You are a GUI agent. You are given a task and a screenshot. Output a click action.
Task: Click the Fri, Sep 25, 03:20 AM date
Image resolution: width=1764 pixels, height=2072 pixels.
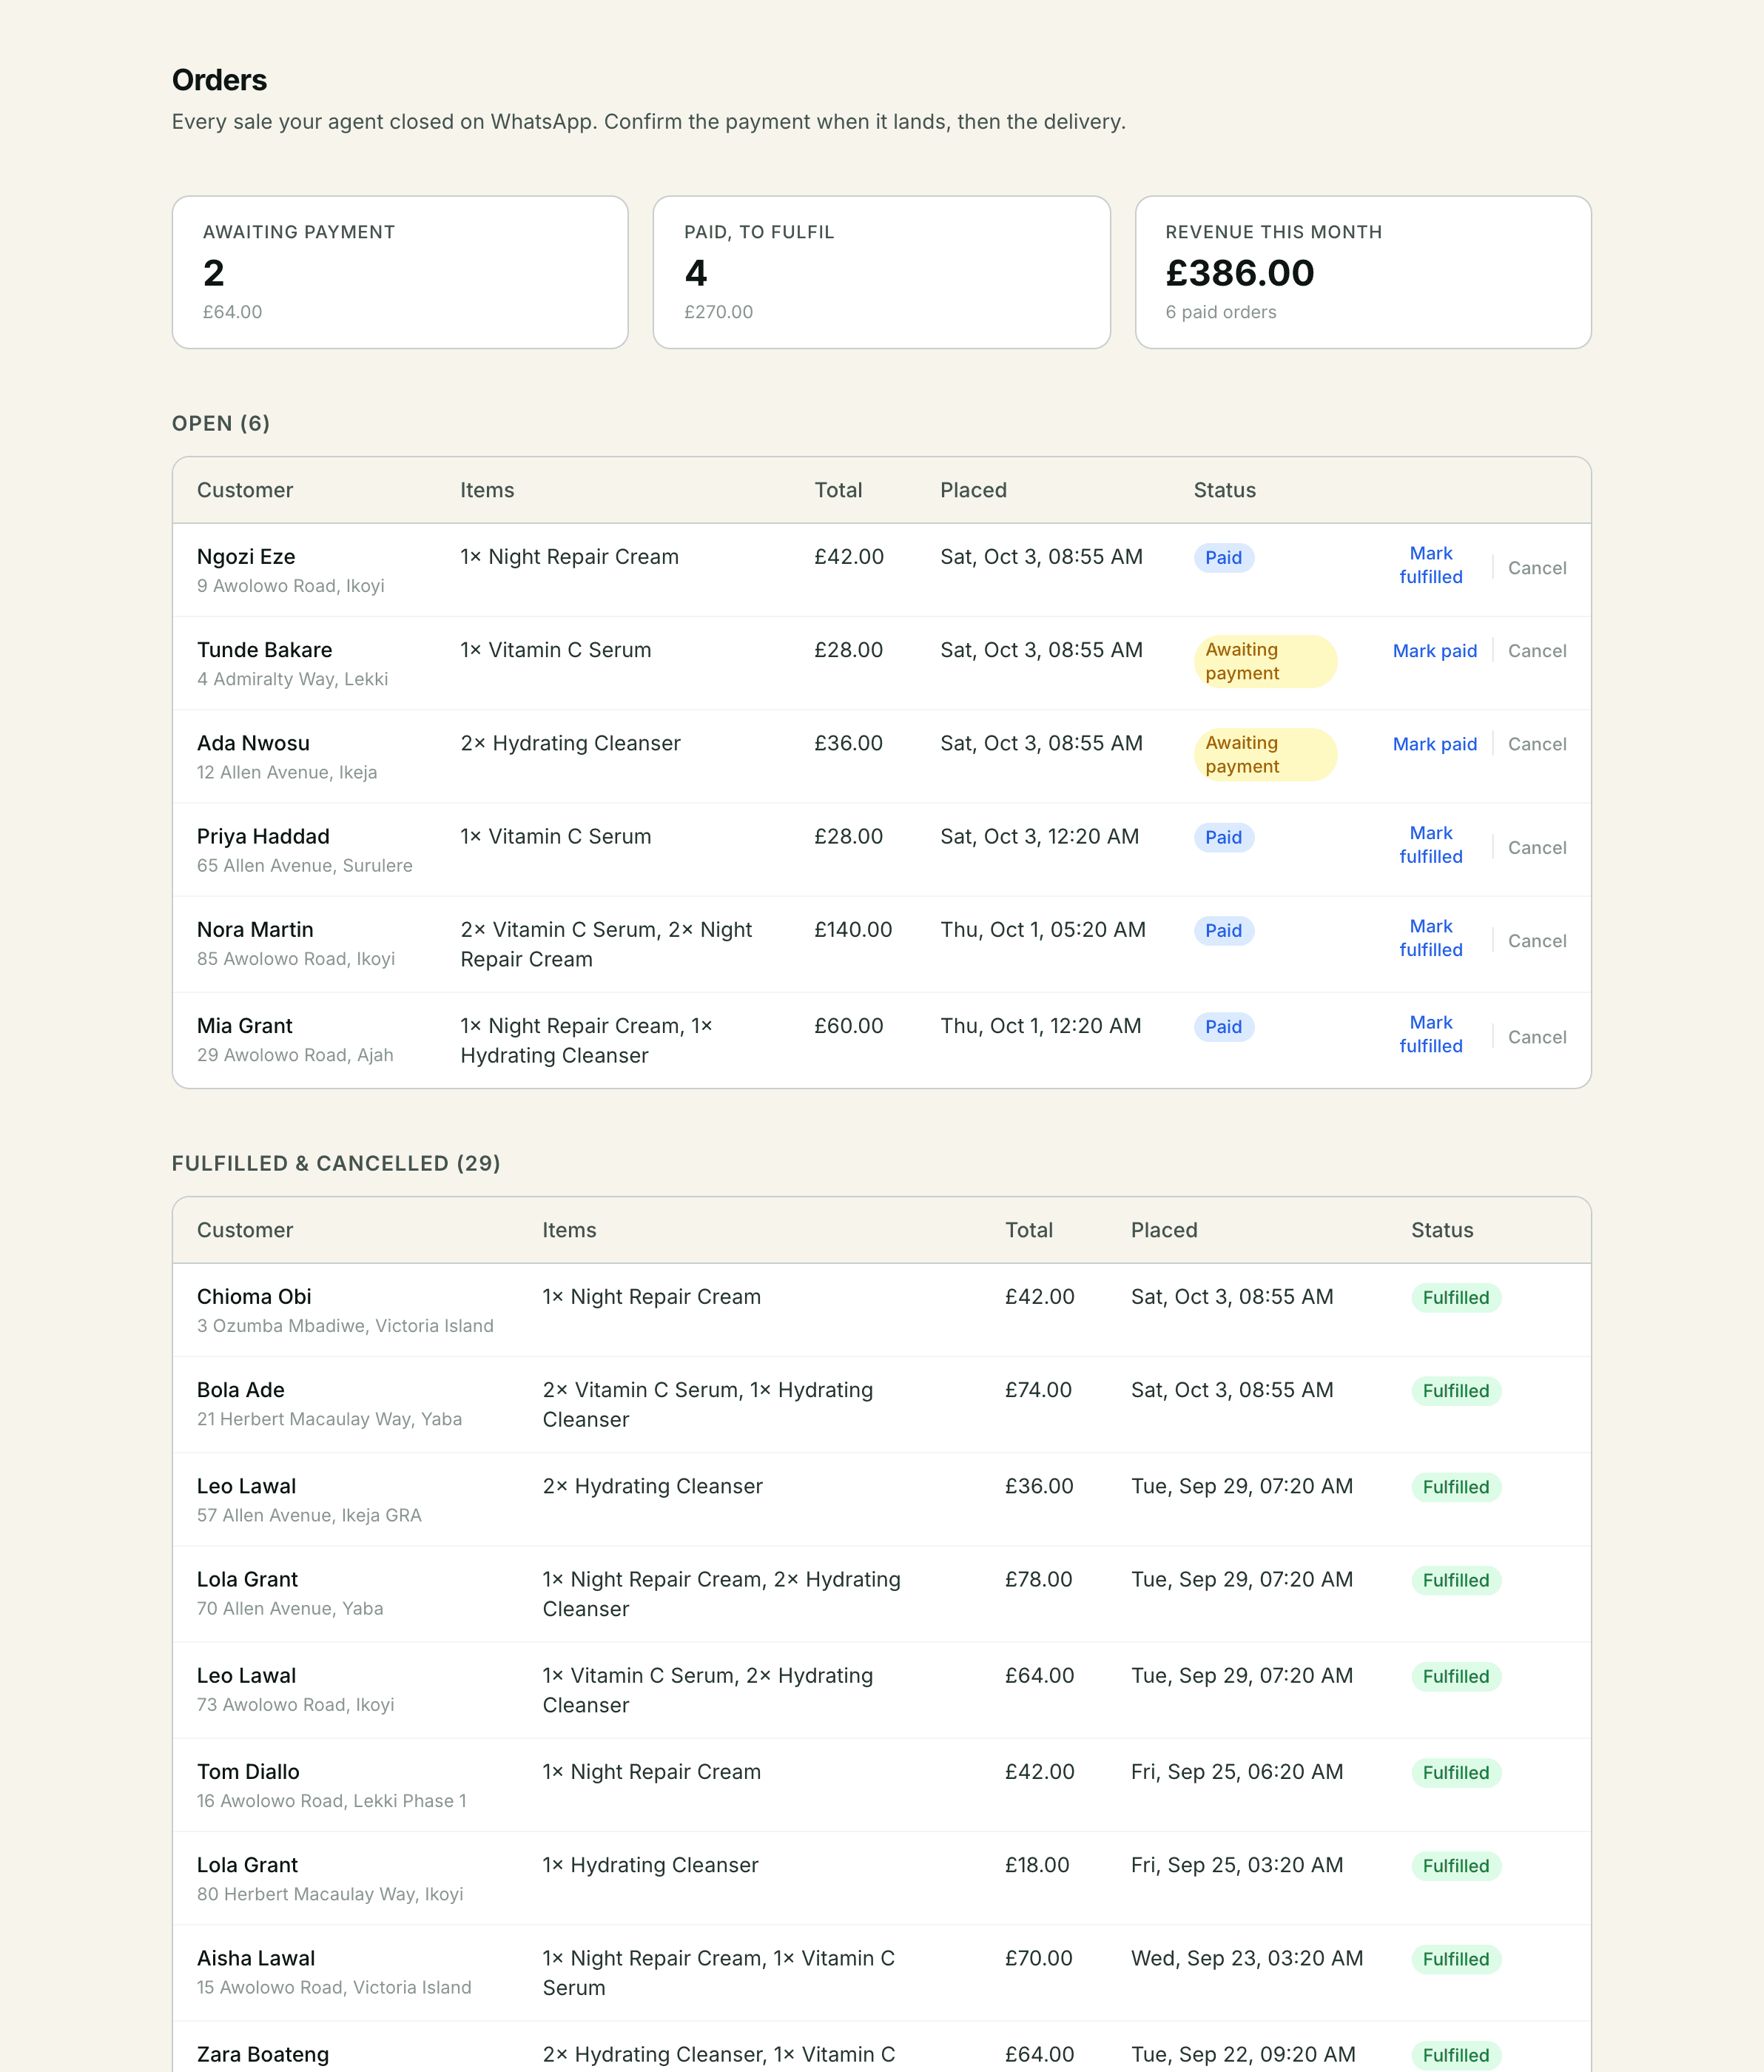tap(1237, 1865)
